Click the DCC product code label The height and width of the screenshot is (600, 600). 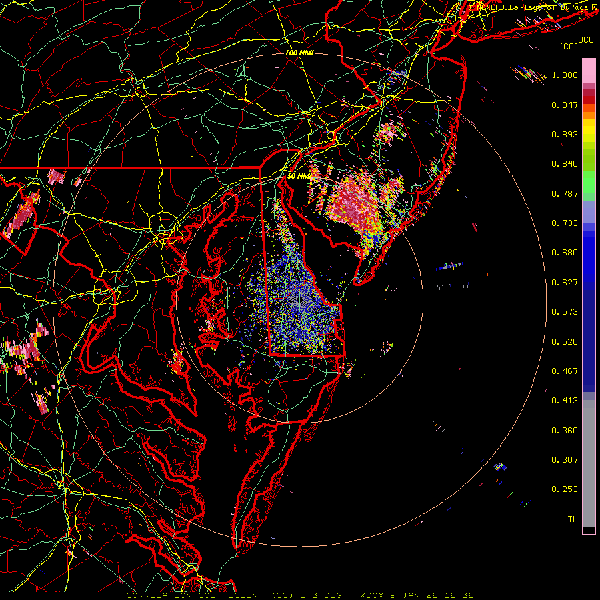pos(586,40)
